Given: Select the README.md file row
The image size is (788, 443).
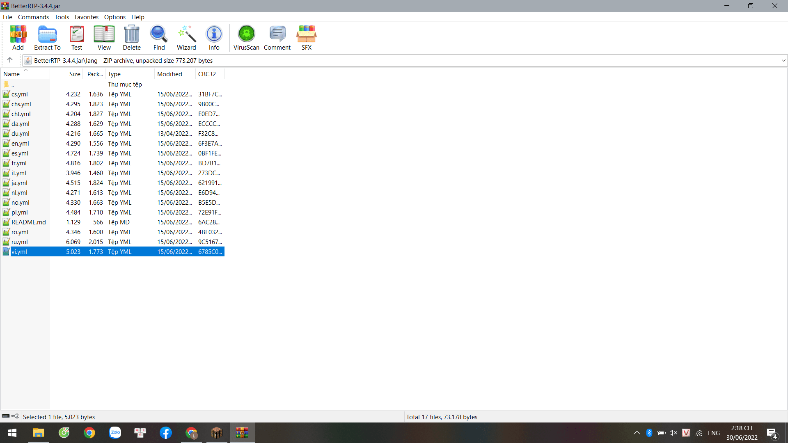Looking at the screenshot, I should coord(28,222).
